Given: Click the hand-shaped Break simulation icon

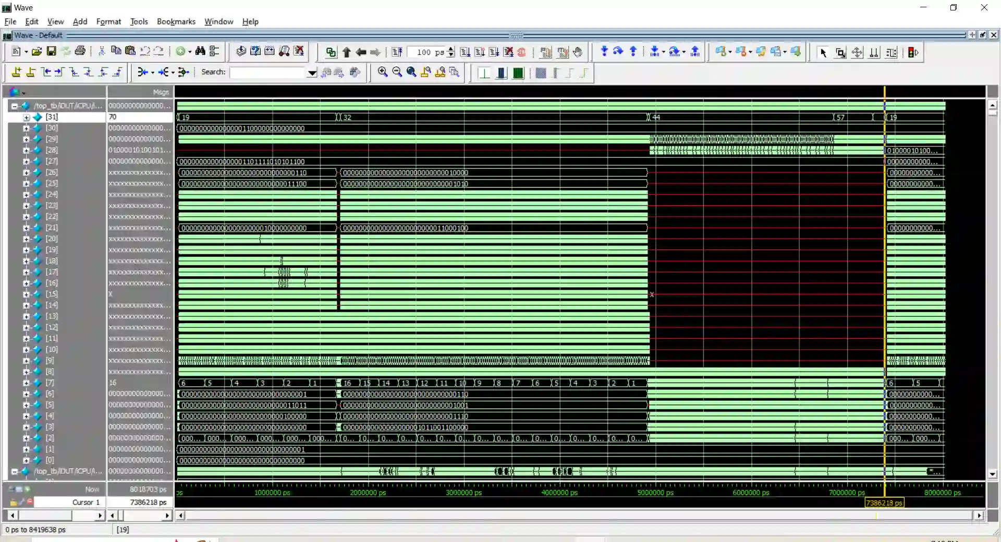Looking at the screenshot, I should pos(578,52).
